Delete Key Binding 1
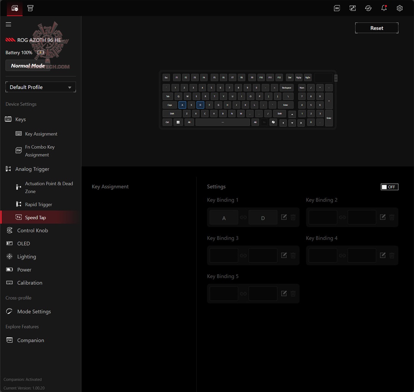Image resolution: width=414 pixels, height=392 pixels. tap(293, 217)
